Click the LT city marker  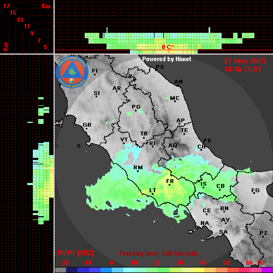152,194
